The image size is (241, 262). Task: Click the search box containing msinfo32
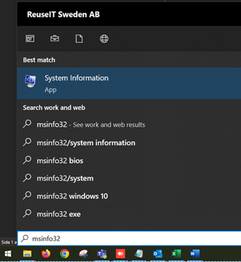tap(129, 239)
